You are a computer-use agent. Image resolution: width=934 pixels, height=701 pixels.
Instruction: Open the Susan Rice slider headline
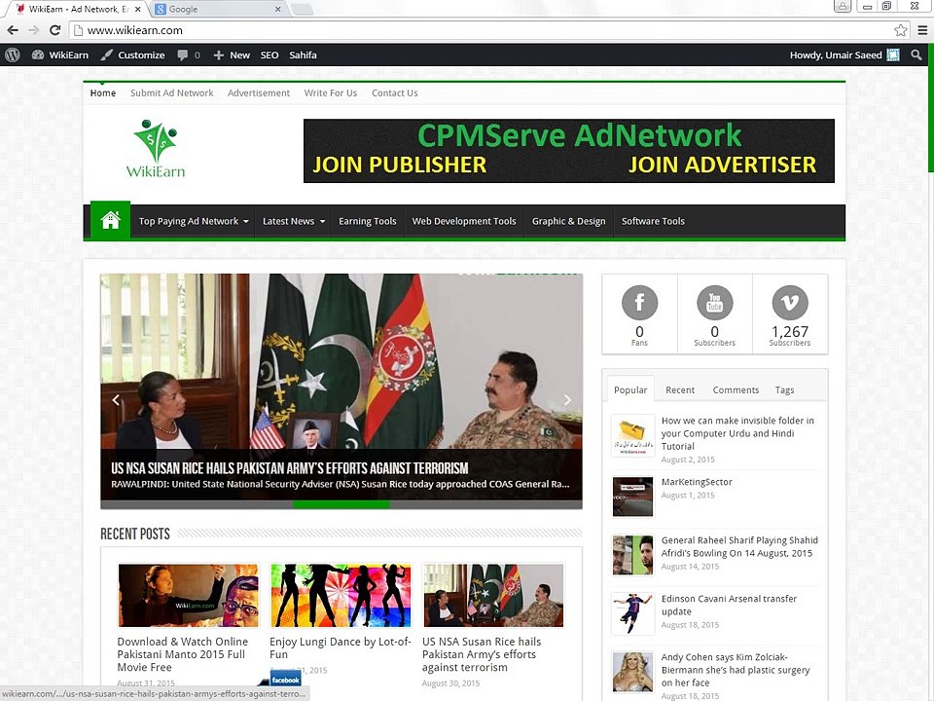pyautogui.click(x=290, y=468)
